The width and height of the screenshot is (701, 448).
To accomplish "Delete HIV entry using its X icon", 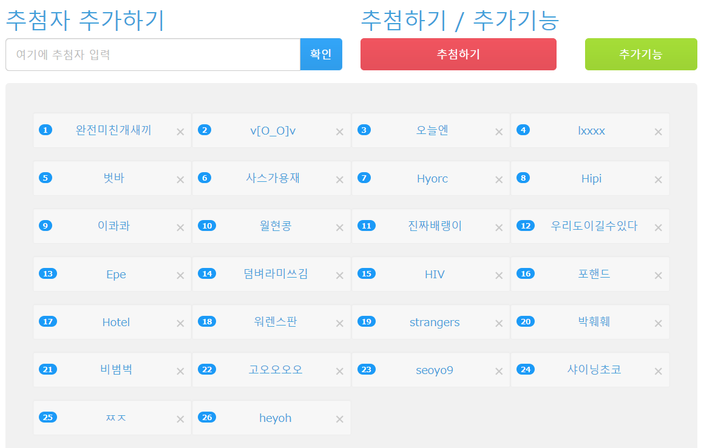I will click(x=499, y=276).
